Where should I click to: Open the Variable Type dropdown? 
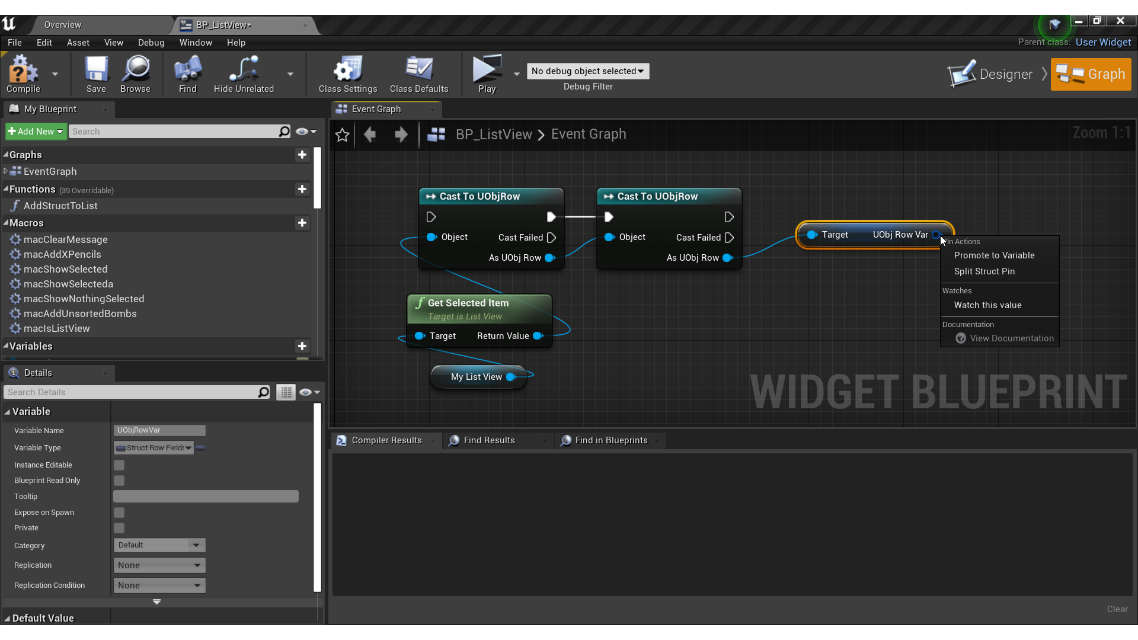click(x=153, y=447)
